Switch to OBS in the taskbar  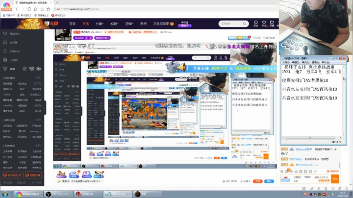tap(58, 194)
